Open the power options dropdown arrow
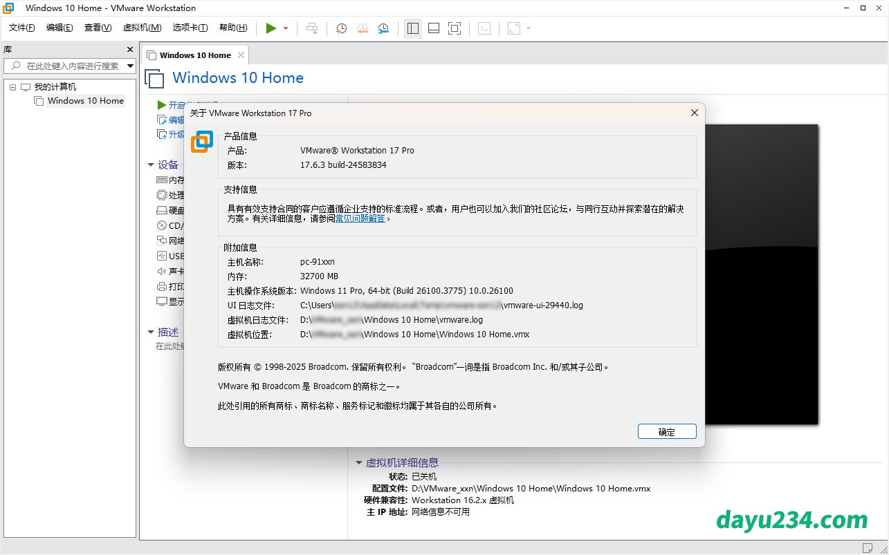 pyautogui.click(x=286, y=28)
